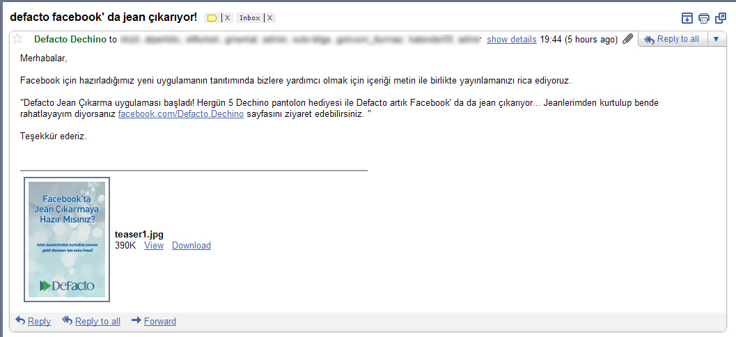Click show details link
The height and width of the screenshot is (337, 736).
512,40
